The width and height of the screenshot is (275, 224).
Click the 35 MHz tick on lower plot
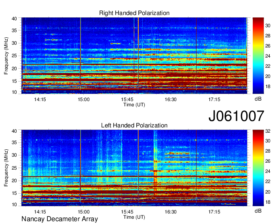(14, 142)
